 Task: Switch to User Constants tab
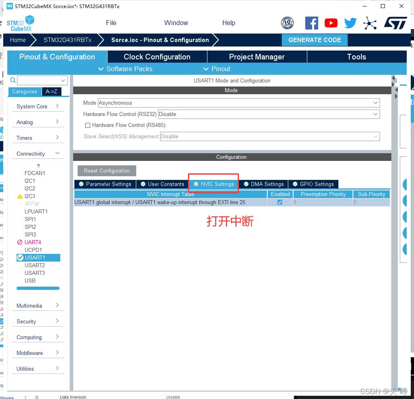[x=163, y=184]
